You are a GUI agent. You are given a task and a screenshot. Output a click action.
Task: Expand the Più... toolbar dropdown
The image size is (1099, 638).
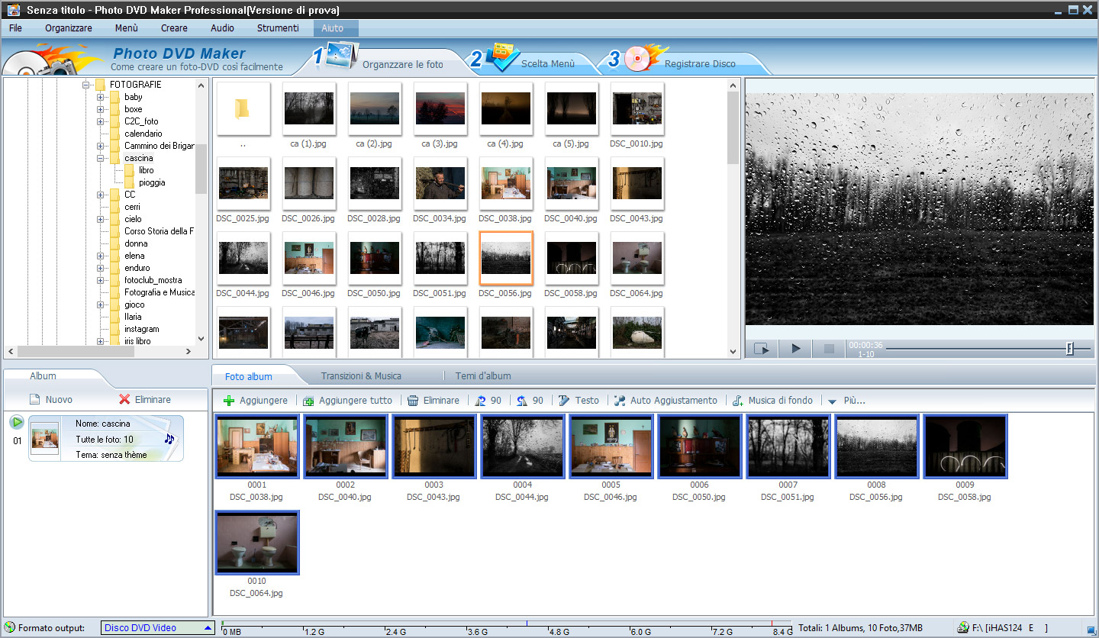point(833,401)
